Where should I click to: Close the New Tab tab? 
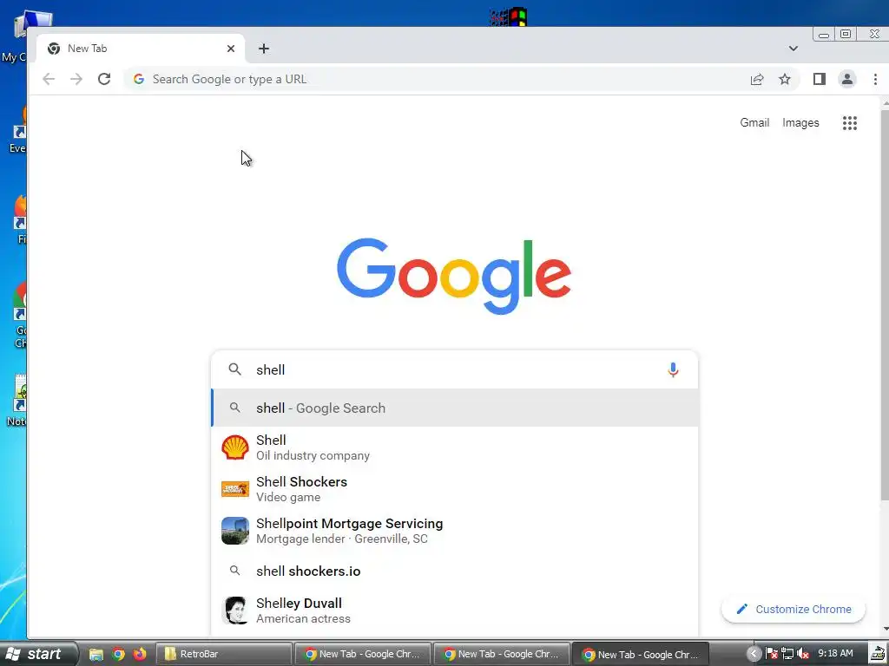tap(231, 49)
